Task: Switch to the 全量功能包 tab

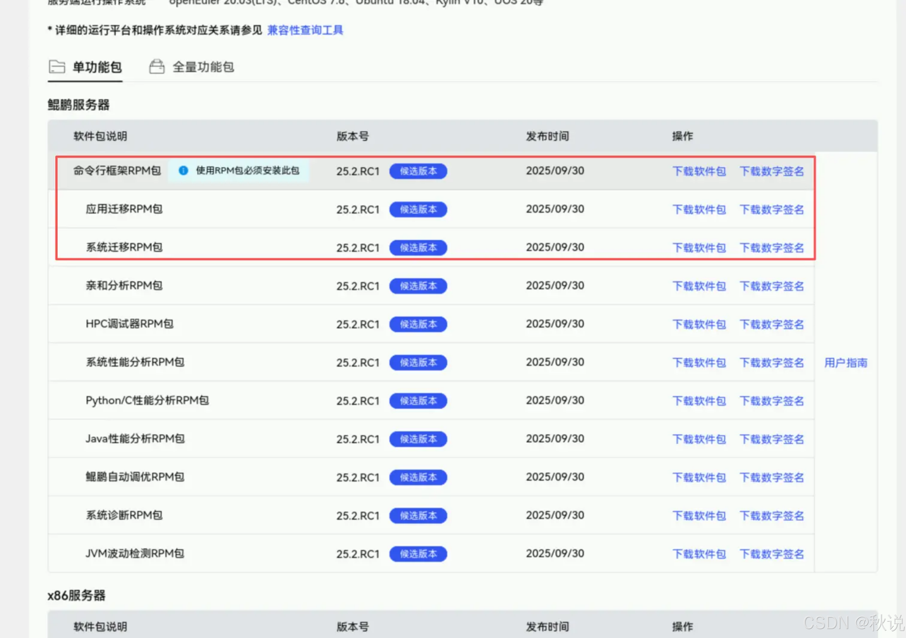Action: (x=203, y=67)
